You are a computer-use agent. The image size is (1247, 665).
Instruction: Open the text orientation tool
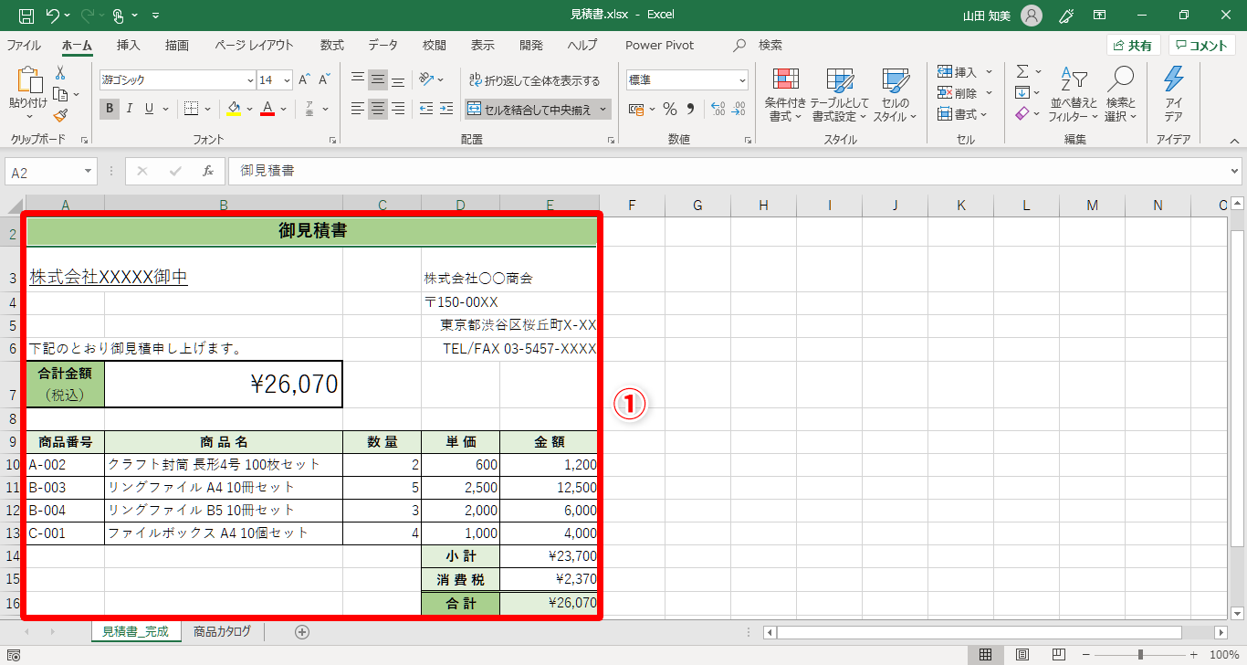[x=426, y=79]
